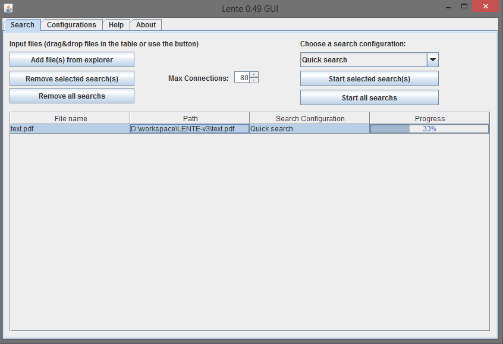Click the Java coffee cup title bar icon

(8, 8)
